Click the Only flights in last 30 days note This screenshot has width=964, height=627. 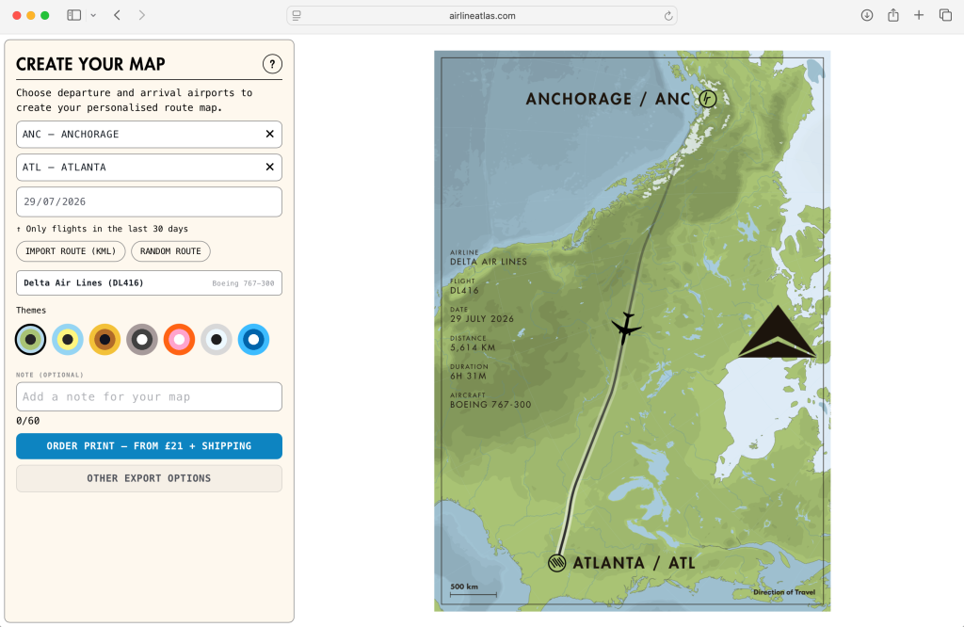point(102,229)
